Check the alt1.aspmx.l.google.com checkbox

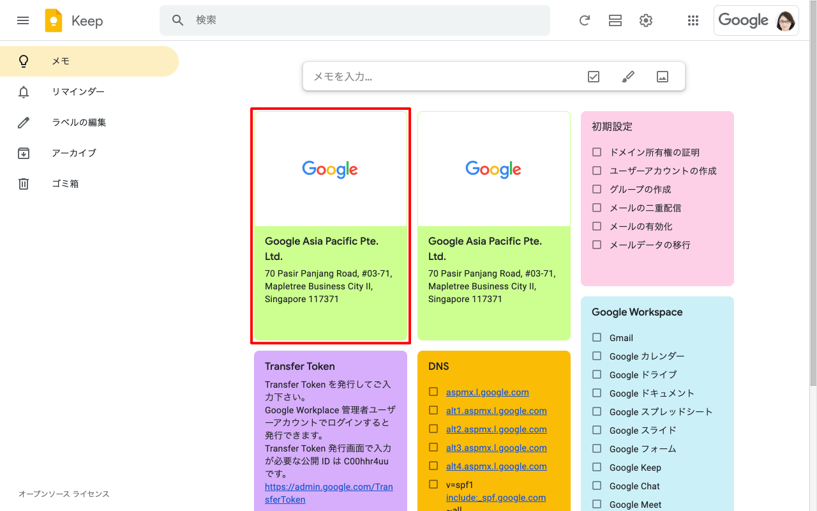433,410
